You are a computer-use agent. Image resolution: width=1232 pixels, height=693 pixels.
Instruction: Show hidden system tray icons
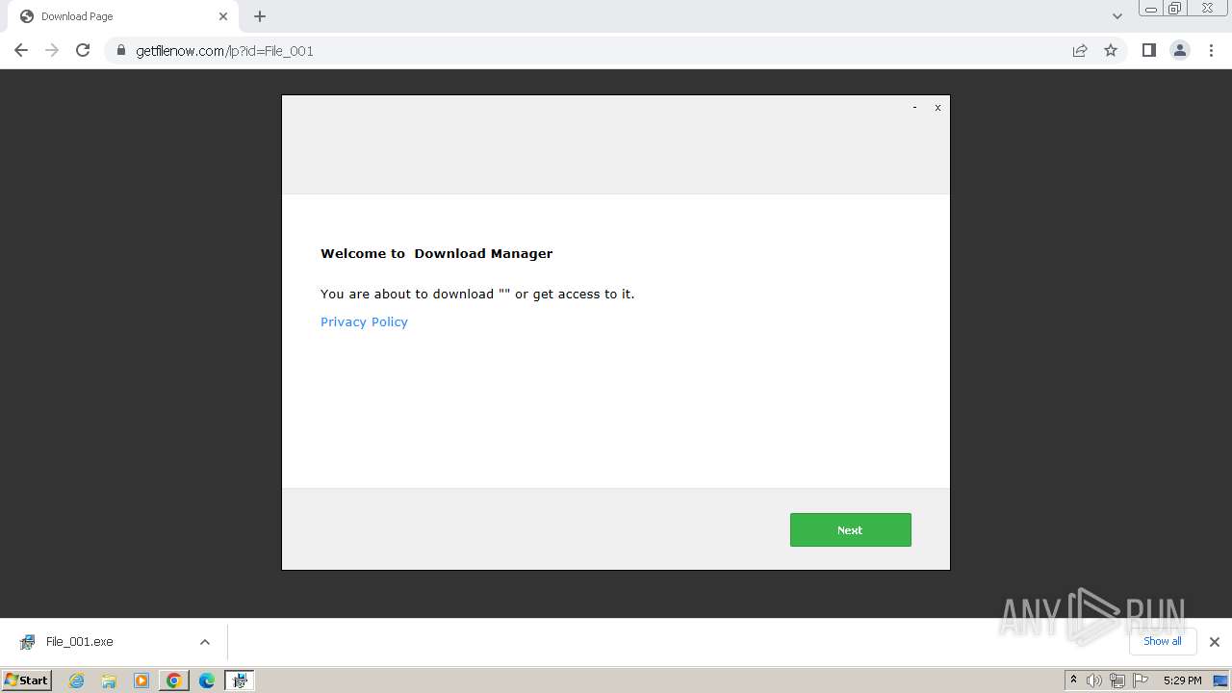[x=1073, y=680]
